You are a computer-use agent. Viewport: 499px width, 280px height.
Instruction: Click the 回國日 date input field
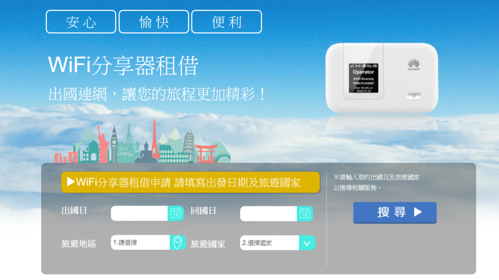coord(269,213)
